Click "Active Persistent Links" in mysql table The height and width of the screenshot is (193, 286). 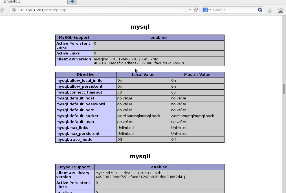(x=74, y=46)
